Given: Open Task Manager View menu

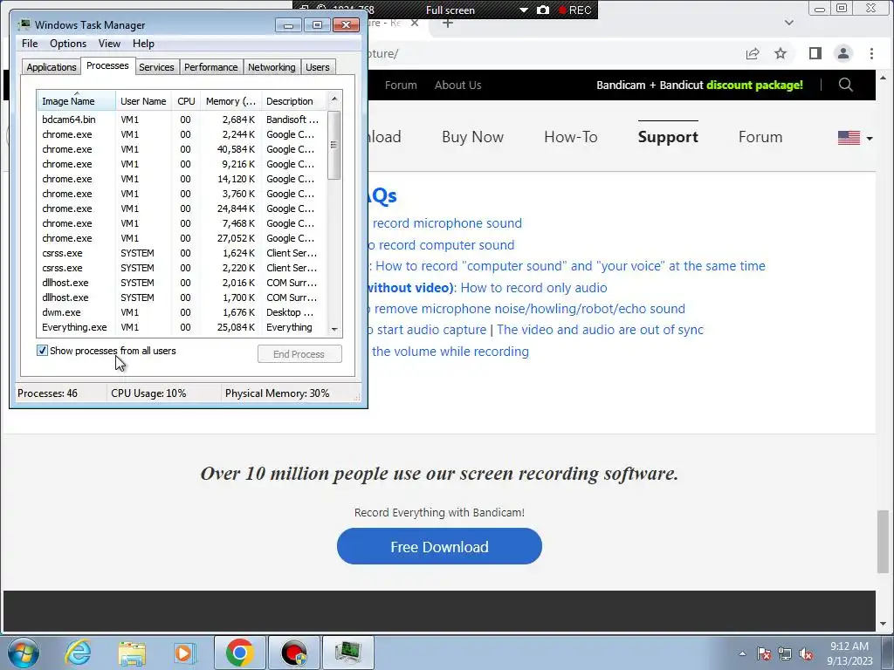Looking at the screenshot, I should pos(109,44).
